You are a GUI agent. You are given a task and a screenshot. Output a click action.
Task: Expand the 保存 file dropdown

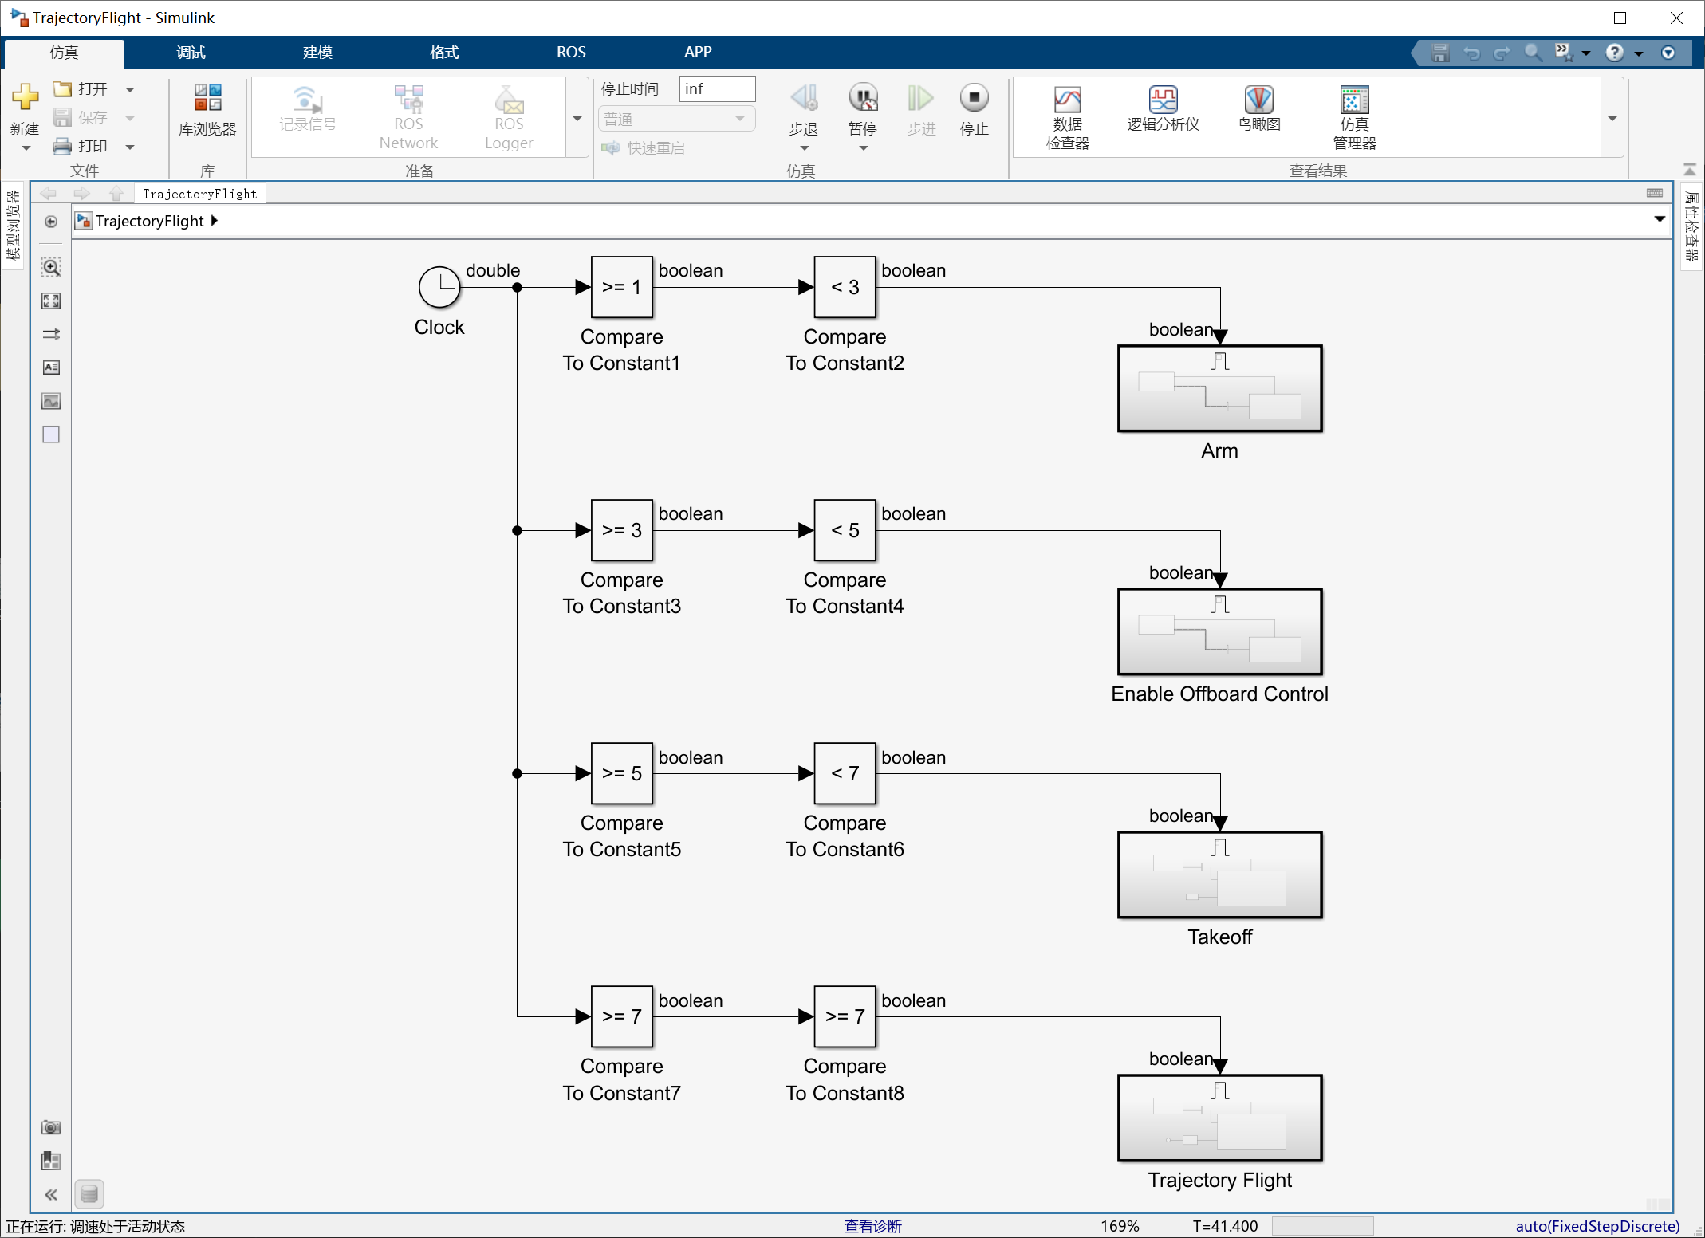(x=128, y=116)
